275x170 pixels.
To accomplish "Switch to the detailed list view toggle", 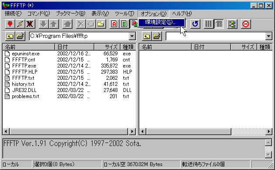I will tap(219, 24).
